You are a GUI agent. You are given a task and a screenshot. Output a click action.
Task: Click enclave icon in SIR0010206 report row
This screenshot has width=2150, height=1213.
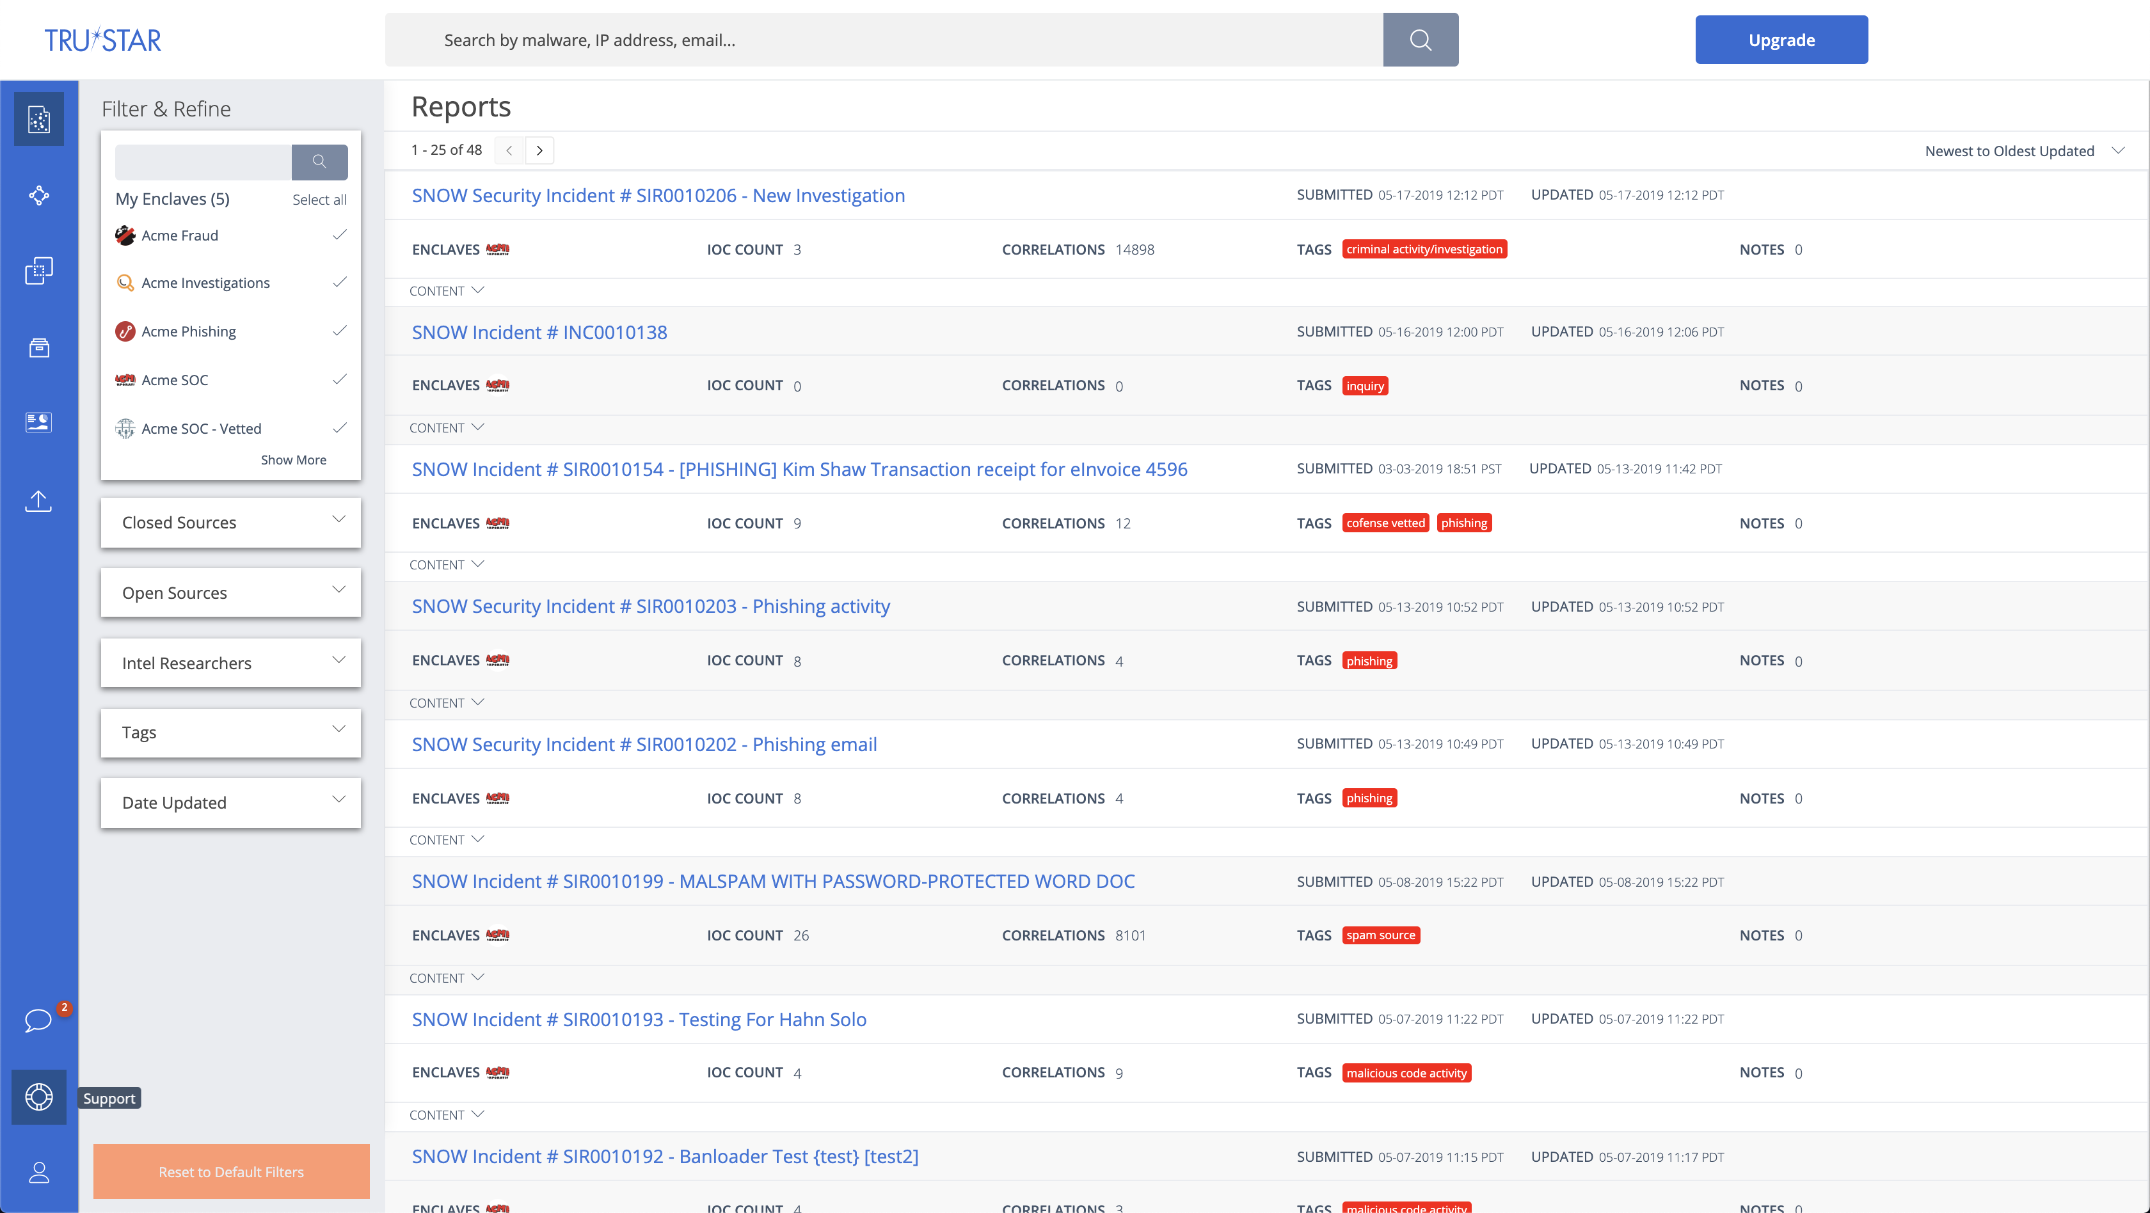pos(497,250)
